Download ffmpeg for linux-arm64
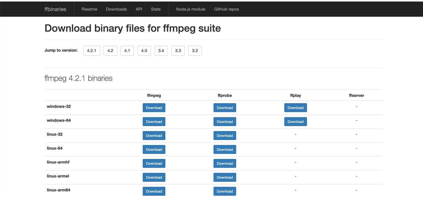Image resolution: width=423 pixels, height=198 pixels. click(x=154, y=191)
